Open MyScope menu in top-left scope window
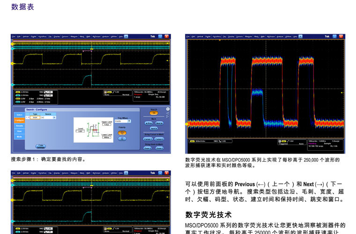The height and width of the screenshot is (234, 356). coord(96,37)
